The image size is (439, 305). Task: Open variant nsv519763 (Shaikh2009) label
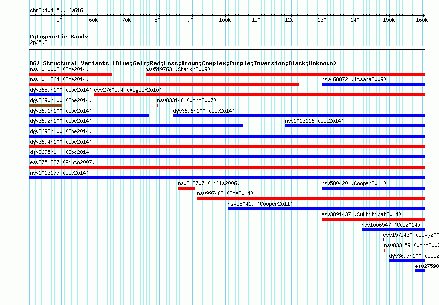point(178,69)
